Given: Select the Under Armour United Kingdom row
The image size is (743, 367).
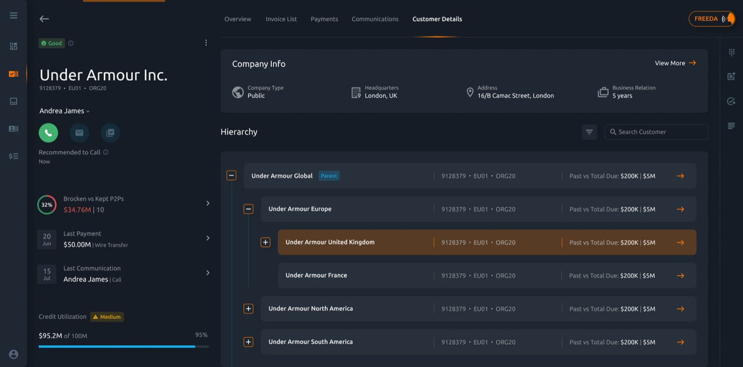Looking at the screenshot, I should click(x=487, y=242).
